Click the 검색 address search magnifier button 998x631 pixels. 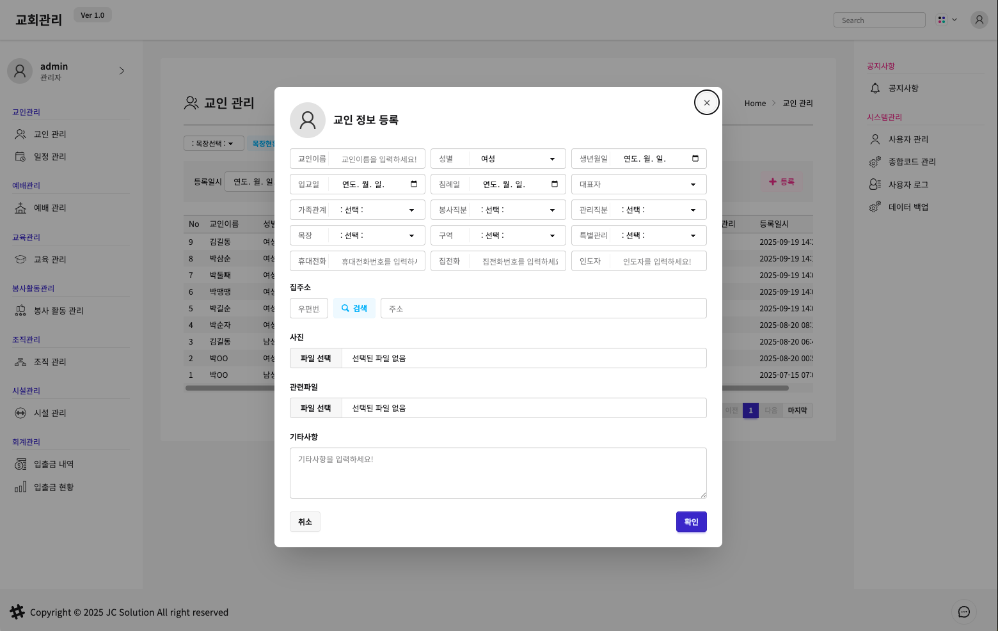[x=354, y=308]
